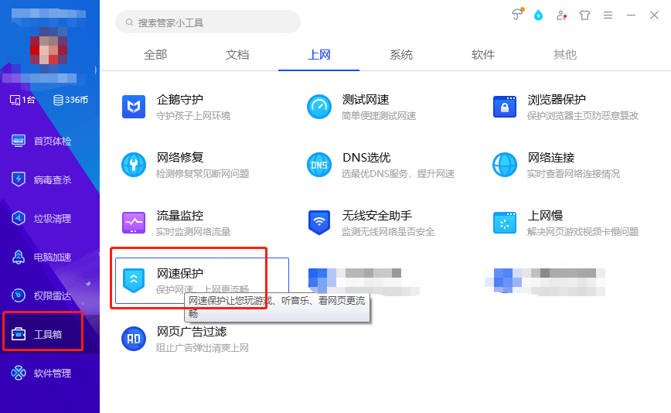Screen dimensions: 671x413
Task: Click the 软件管理 menu label
Action: tap(53, 374)
